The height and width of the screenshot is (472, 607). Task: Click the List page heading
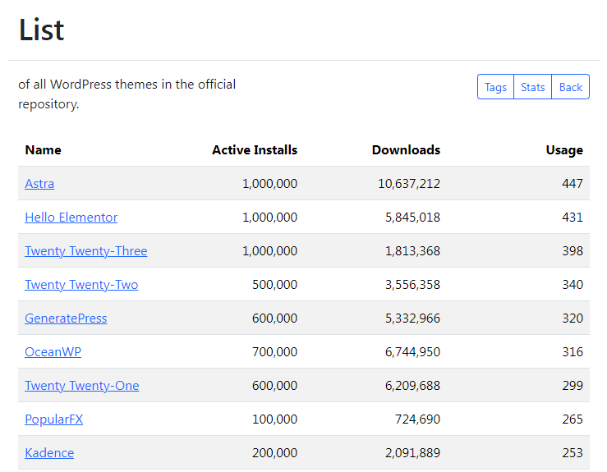42,30
